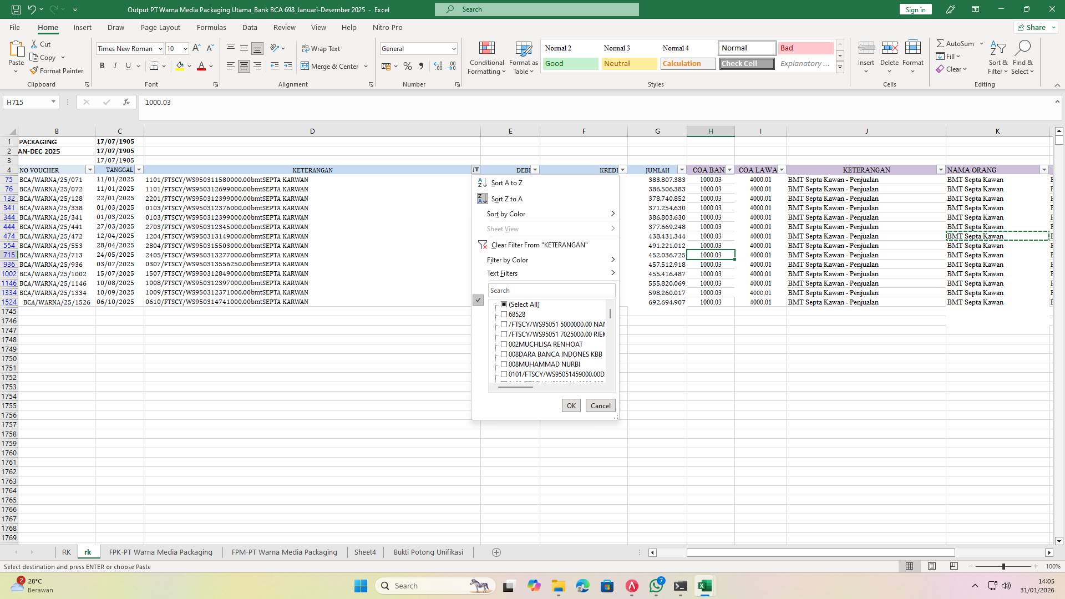Enable the 002MUCHLISA RENHOAT filter item
The height and width of the screenshot is (599, 1065).
pos(504,344)
